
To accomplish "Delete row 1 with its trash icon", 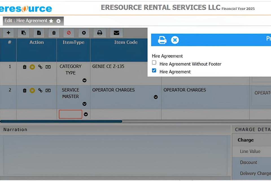I will [25, 67].
